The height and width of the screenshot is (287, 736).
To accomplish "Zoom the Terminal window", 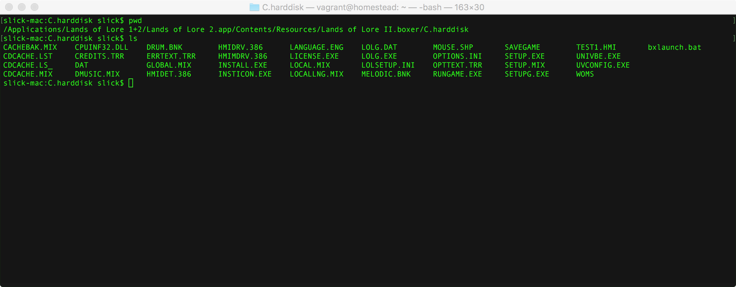I will pyautogui.click(x=35, y=7).
